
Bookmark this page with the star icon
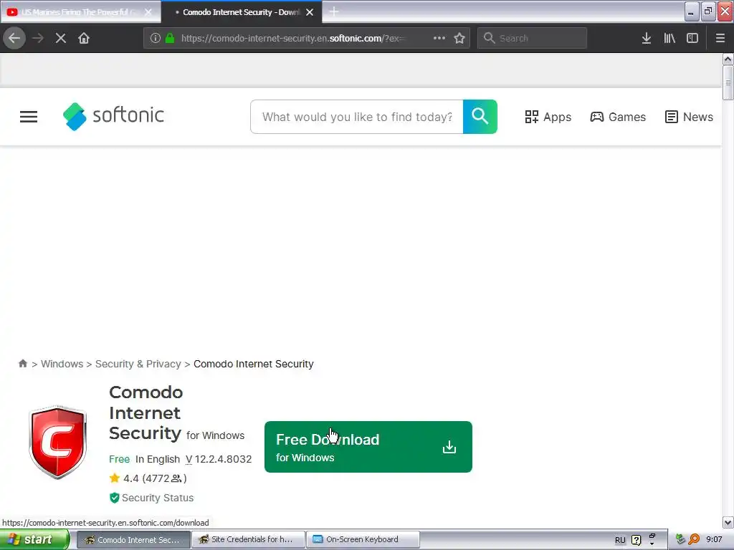(459, 38)
